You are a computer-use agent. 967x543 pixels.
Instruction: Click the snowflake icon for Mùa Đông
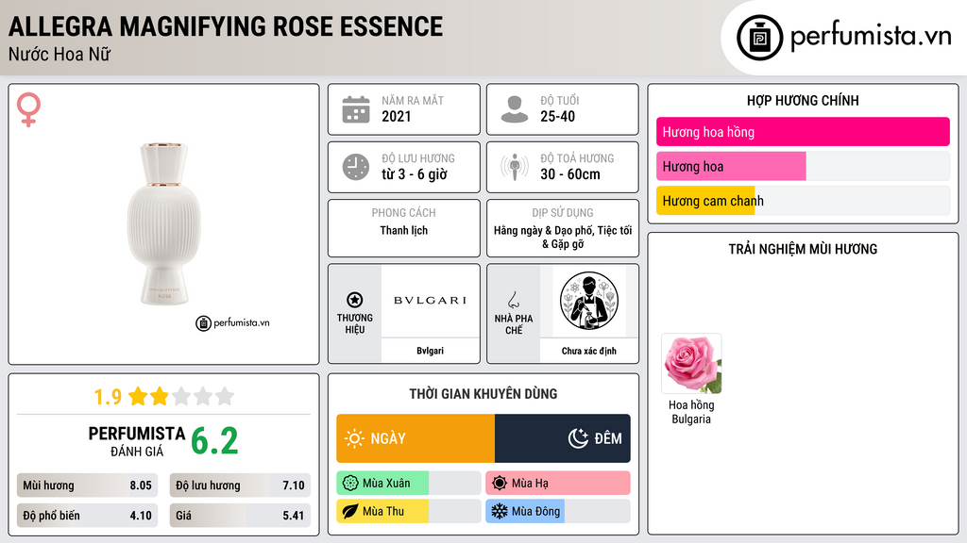tap(500, 511)
